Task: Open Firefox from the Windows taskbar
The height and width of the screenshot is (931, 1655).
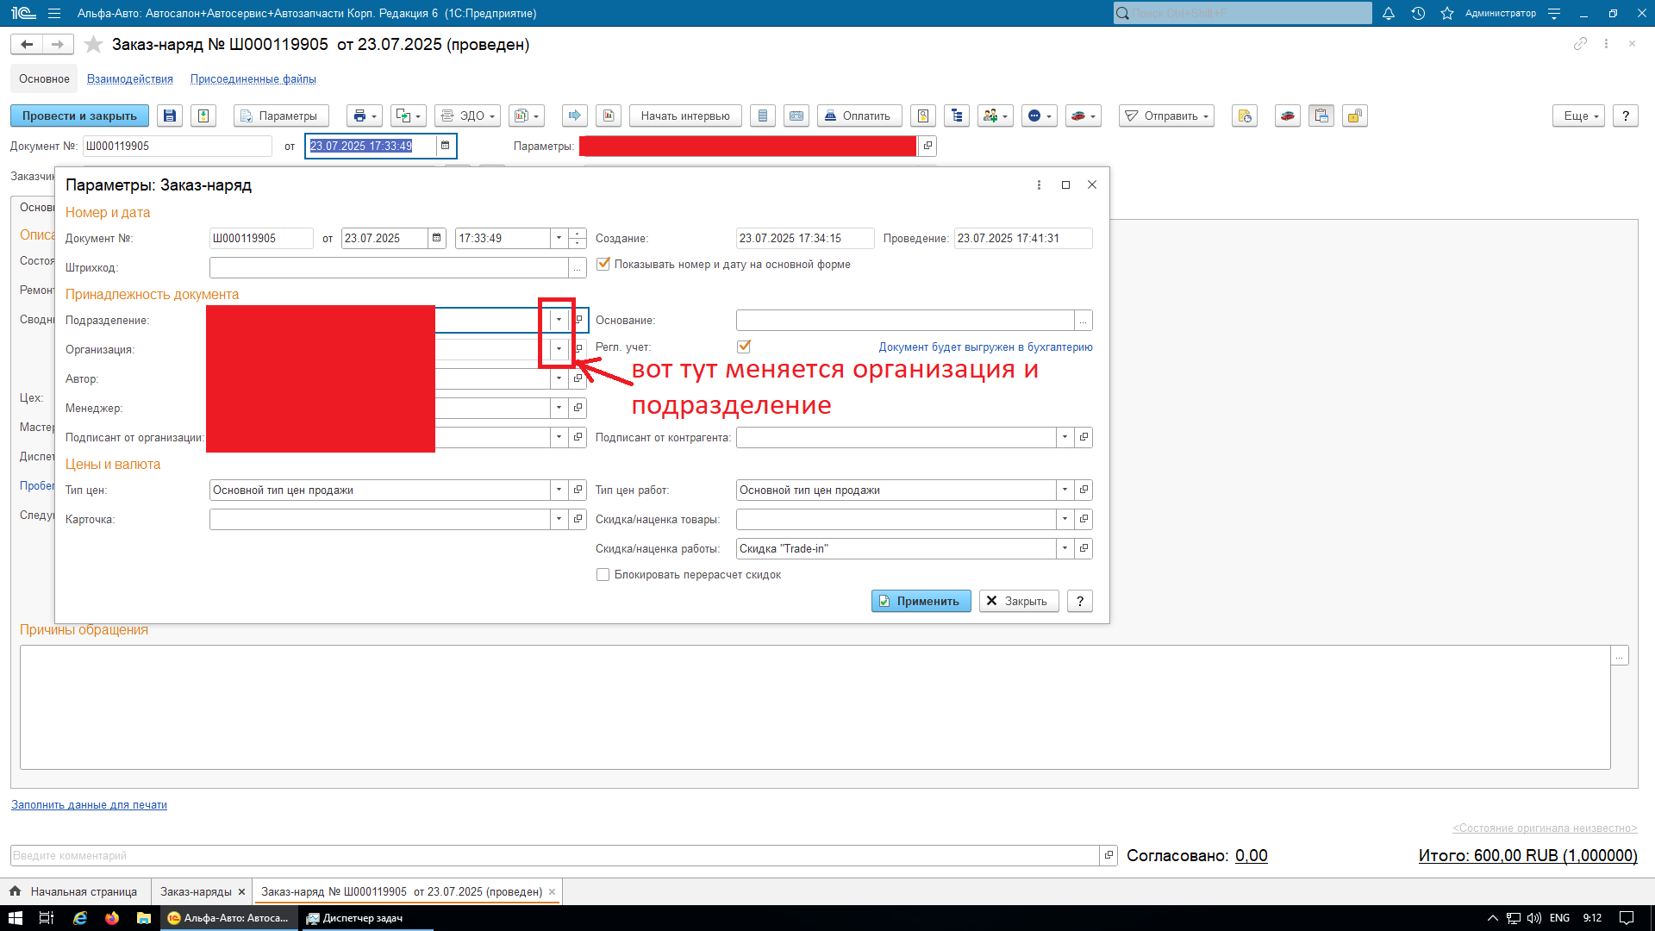Action: [112, 918]
